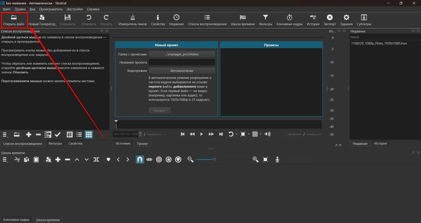This screenshot has height=223, width=421.
Task: Click the Отменить undo icon
Action: coord(88,20)
